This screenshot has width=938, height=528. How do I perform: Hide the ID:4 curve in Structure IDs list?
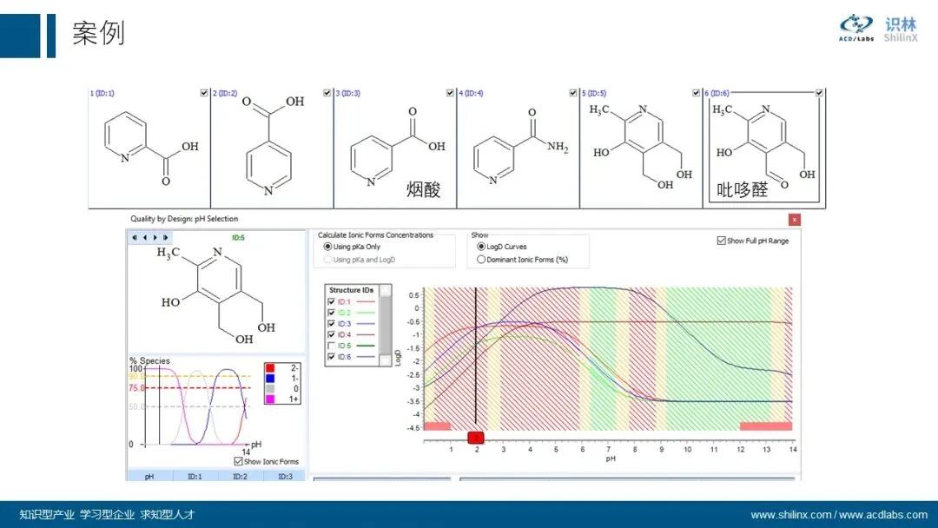331,335
